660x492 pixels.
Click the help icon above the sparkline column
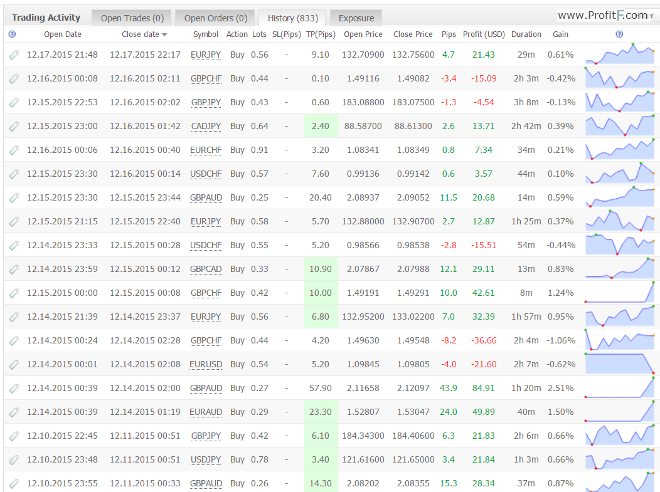coord(619,34)
